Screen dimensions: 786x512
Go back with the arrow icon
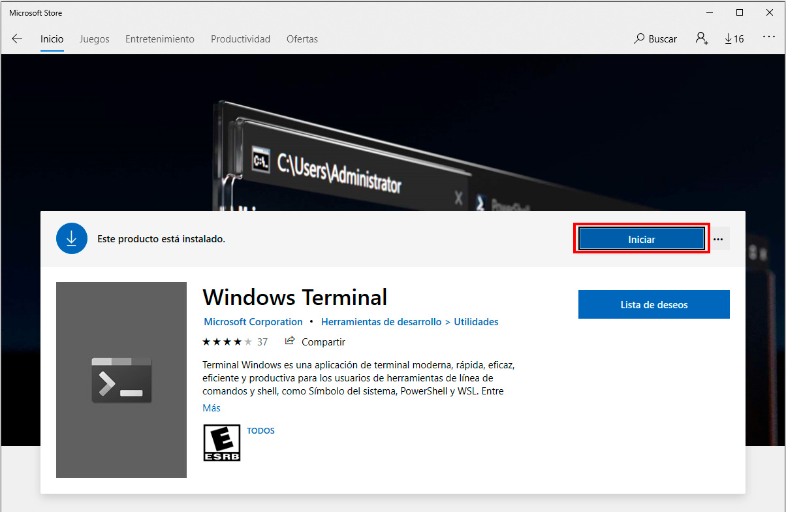tap(17, 39)
